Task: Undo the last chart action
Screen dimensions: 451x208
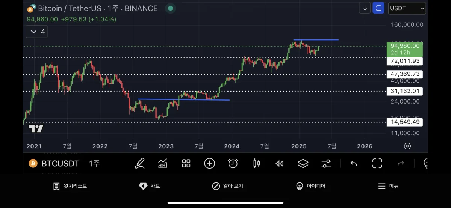Action: (x=354, y=163)
